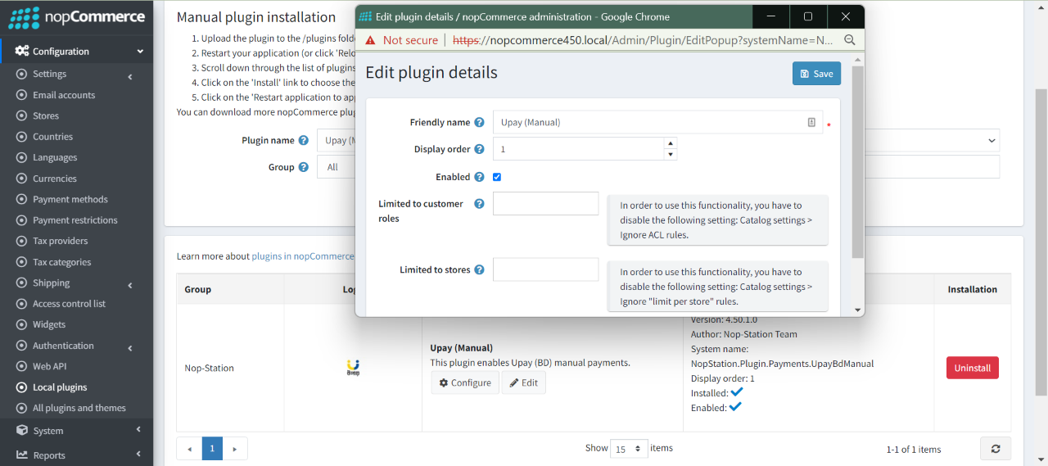Click the System cube icon
This screenshot has height=466, width=1048.
tap(22, 430)
